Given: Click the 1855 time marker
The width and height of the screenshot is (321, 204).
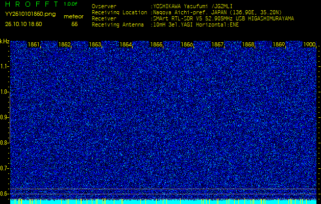Looking at the screenshot, I should [x=156, y=44].
